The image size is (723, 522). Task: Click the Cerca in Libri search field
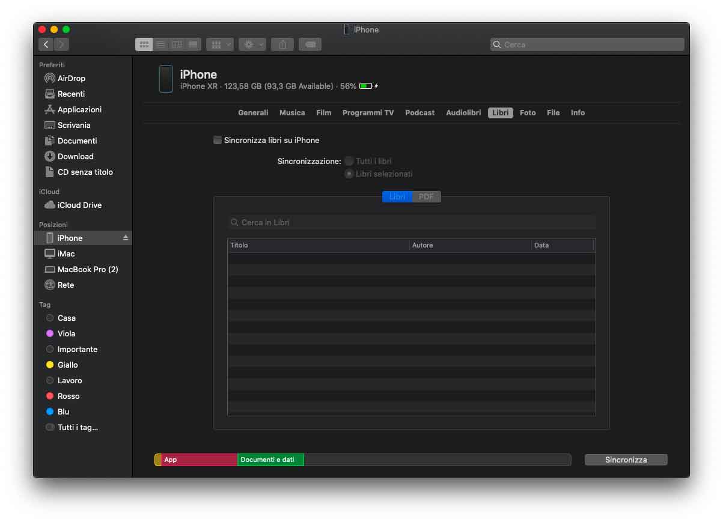(x=412, y=222)
